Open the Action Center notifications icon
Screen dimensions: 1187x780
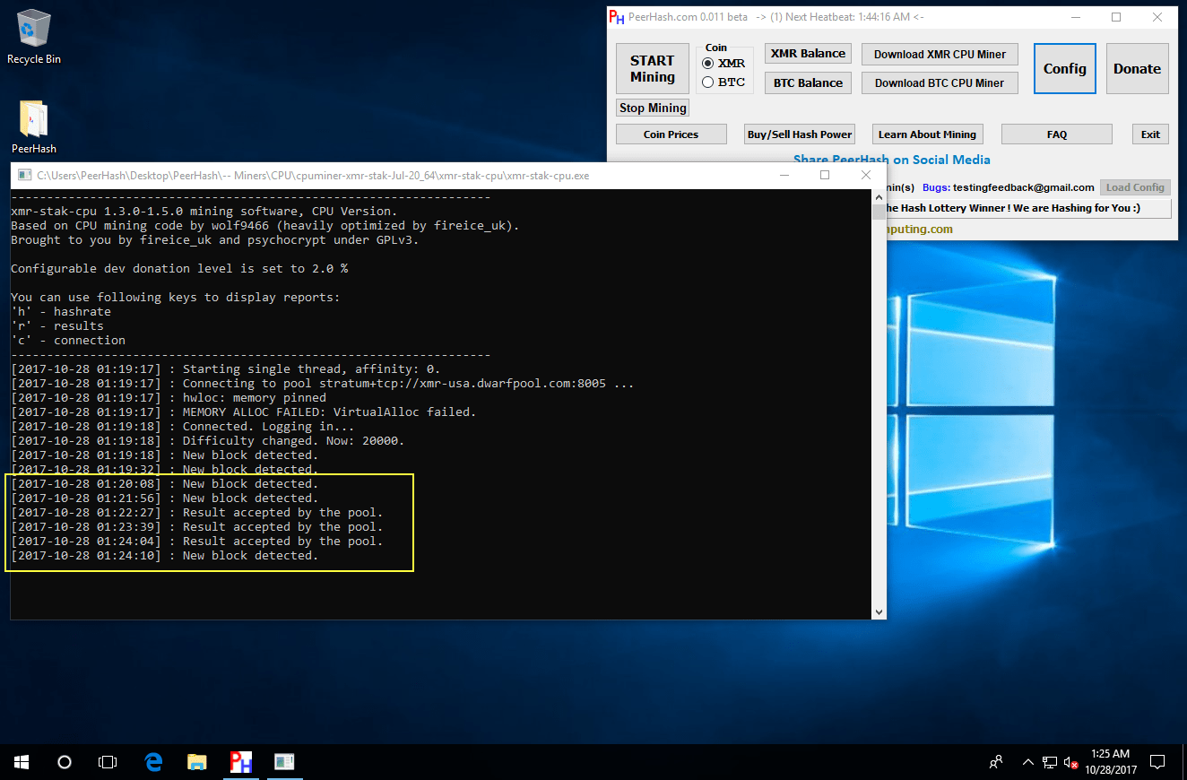coord(1157,762)
